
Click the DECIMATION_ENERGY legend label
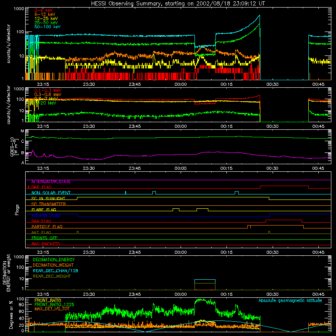click(x=54, y=260)
